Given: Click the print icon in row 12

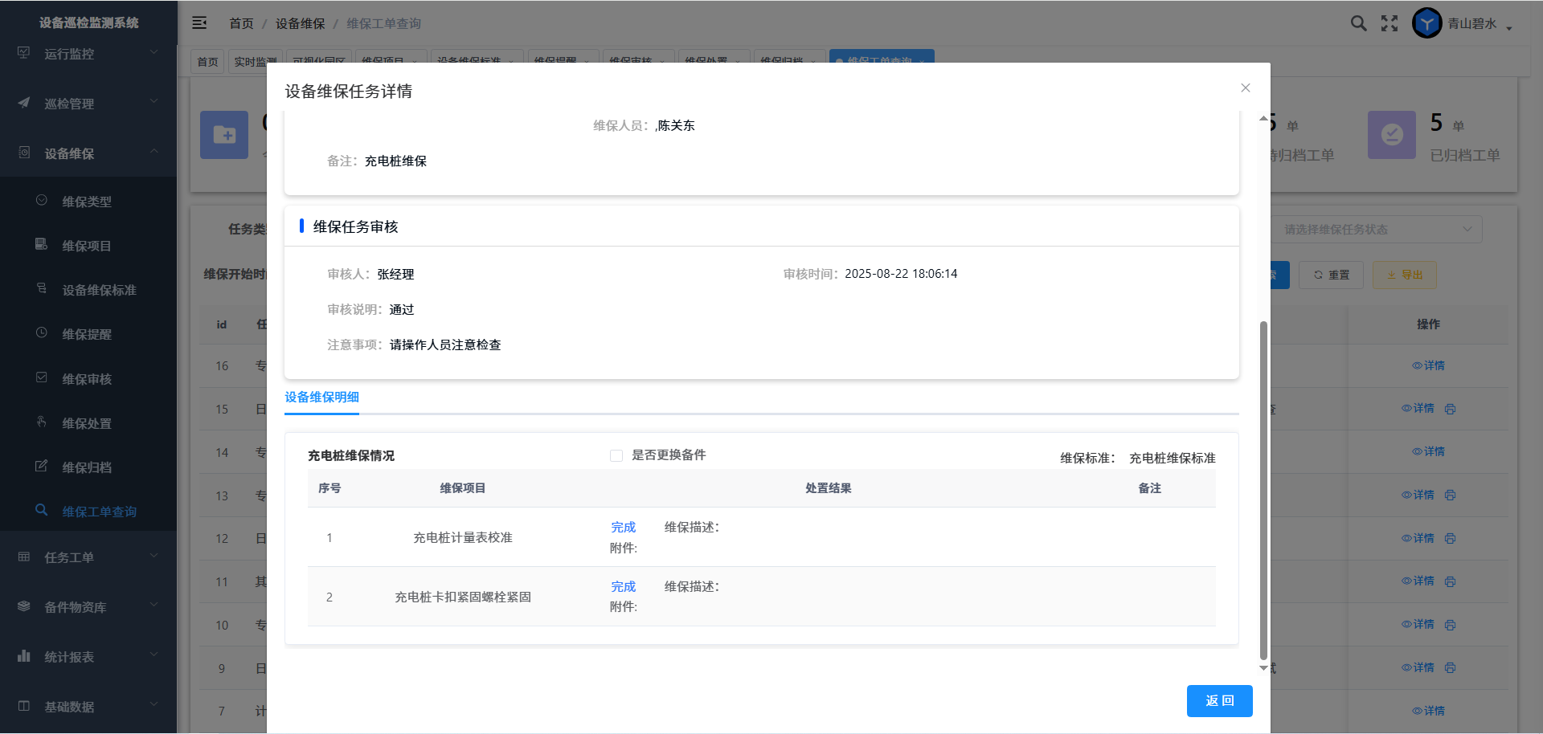Looking at the screenshot, I should point(1450,538).
